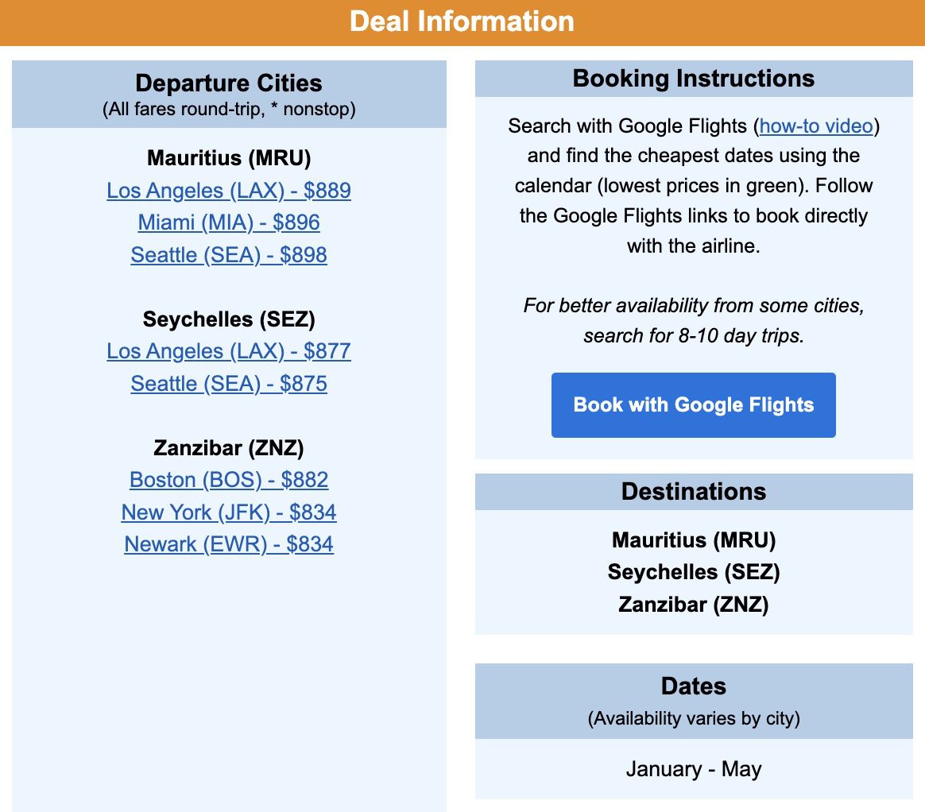Click the Departure Cities panel header
The width and height of the screenshot is (925, 812).
coord(228,83)
